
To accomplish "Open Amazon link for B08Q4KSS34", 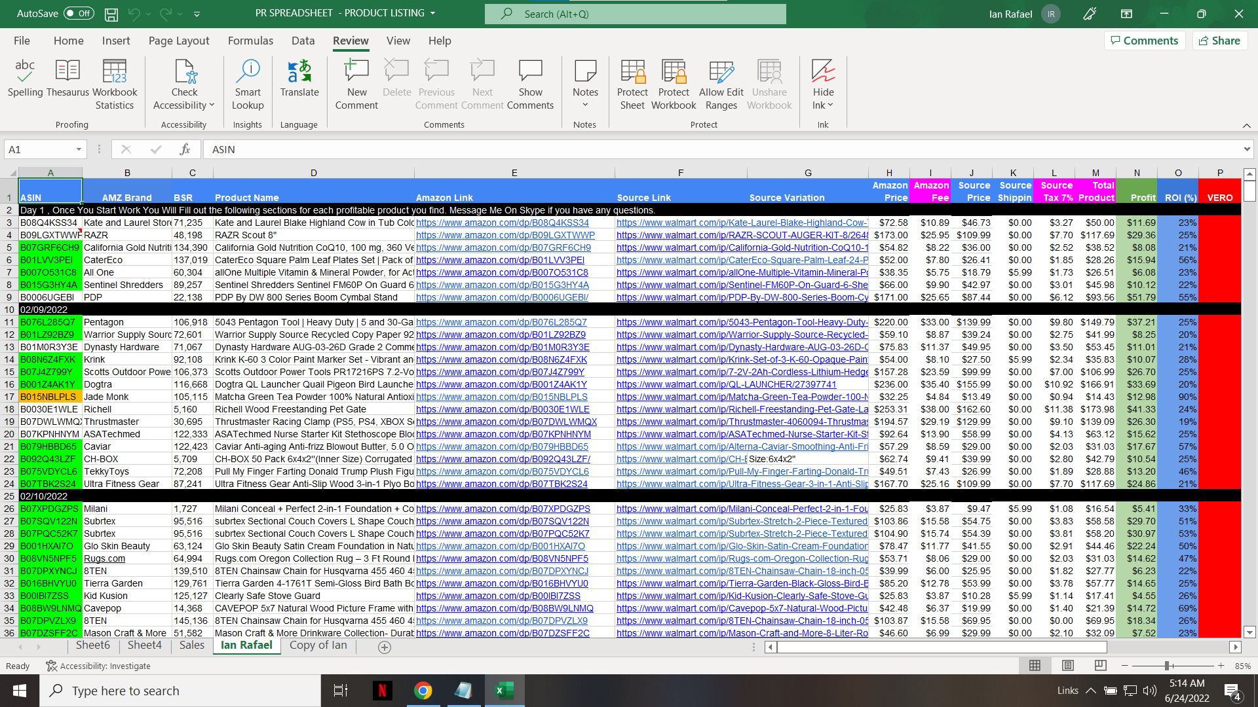I will pos(502,223).
